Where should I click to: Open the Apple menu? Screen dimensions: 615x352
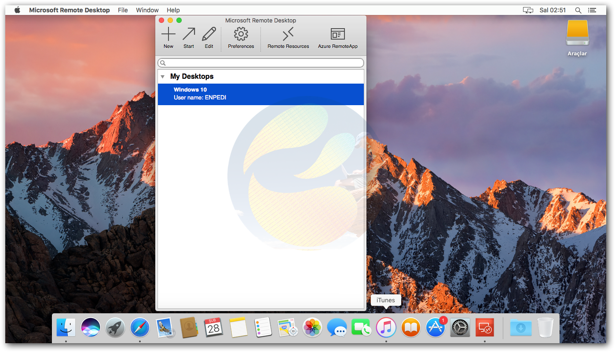click(17, 10)
